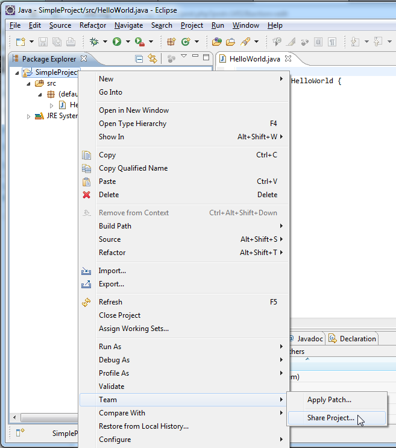The height and width of the screenshot is (448, 396).
Task: Click the New Java Class icon
Action: [x=186, y=42]
